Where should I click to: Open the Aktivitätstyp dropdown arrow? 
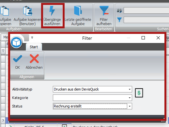pyautogui.click(x=130, y=89)
